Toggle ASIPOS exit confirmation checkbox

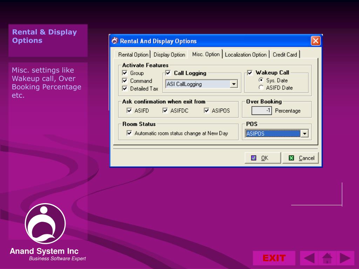[206, 111]
